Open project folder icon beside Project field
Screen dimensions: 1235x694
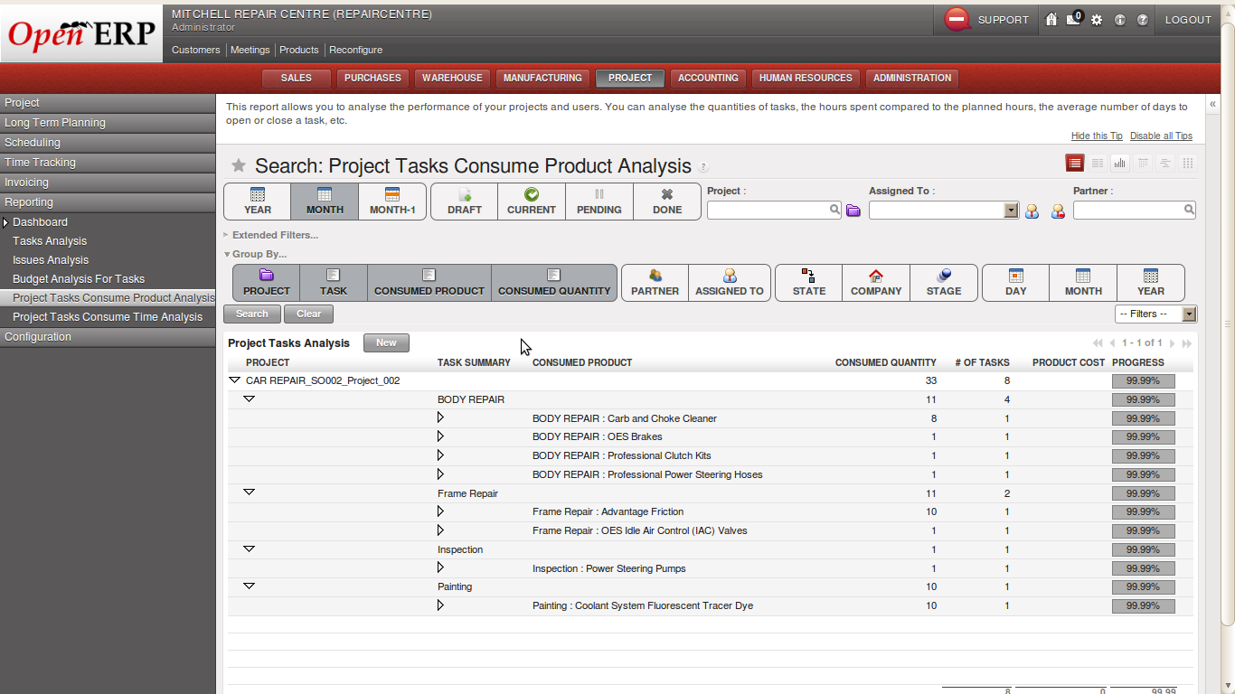853,211
